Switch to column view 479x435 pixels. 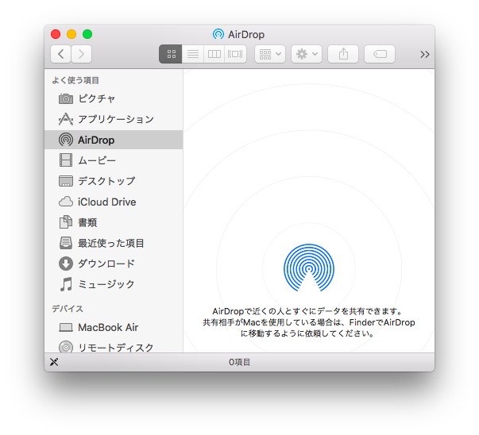point(214,54)
